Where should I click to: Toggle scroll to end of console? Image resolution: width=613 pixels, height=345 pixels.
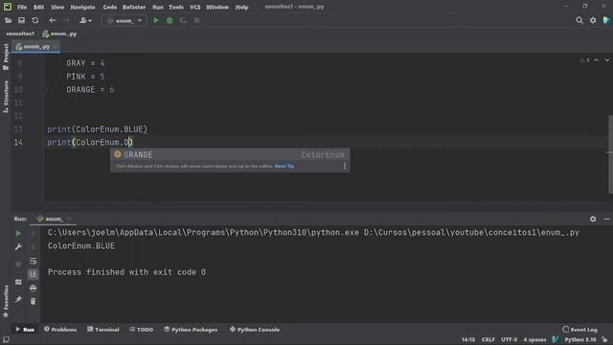tap(34, 274)
